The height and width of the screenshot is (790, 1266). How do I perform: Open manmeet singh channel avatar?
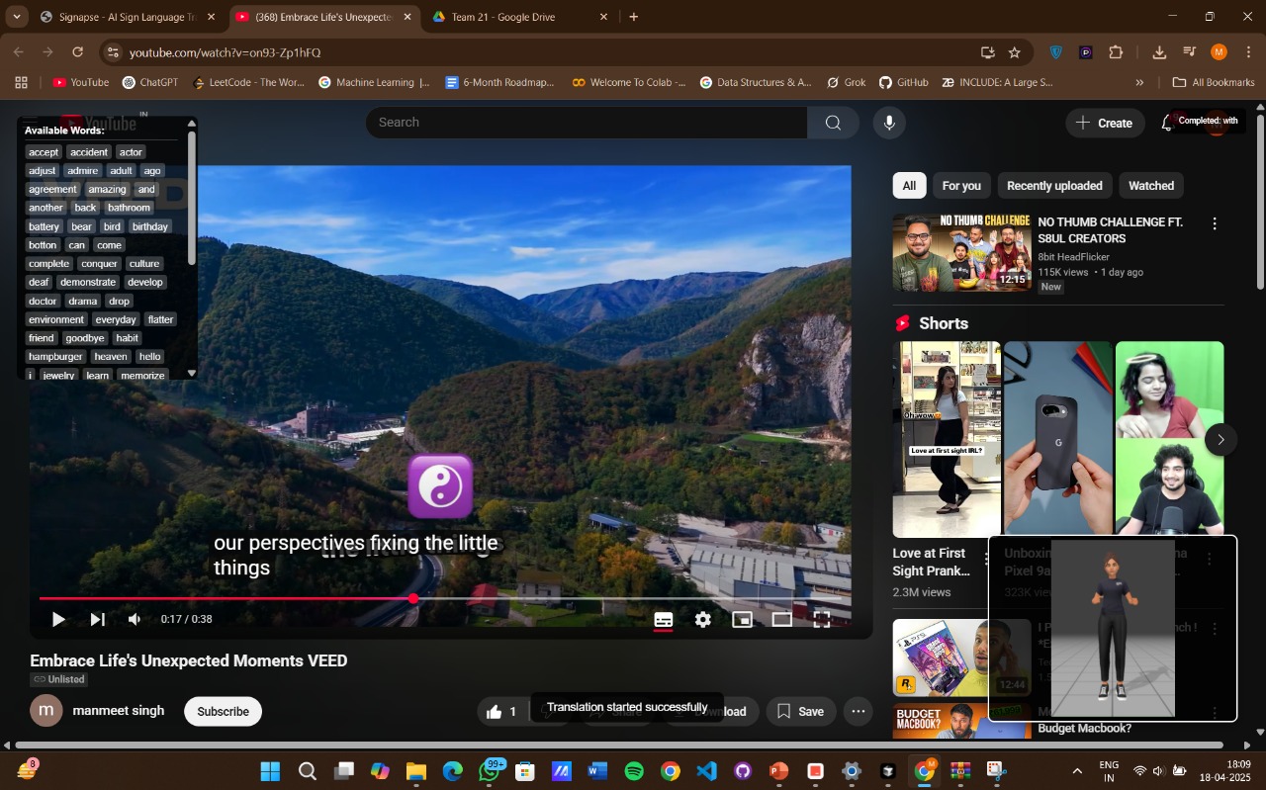coord(46,711)
